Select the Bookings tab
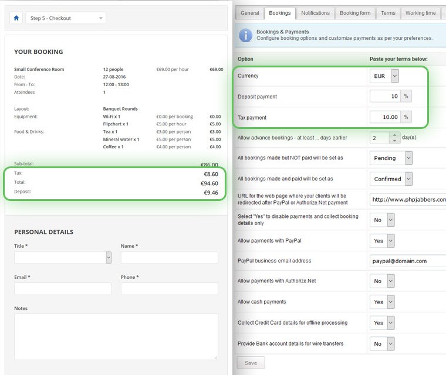This screenshot has height=375, width=446. [280, 13]
